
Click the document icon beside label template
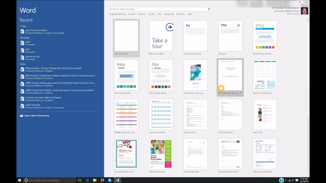[22, 106]
